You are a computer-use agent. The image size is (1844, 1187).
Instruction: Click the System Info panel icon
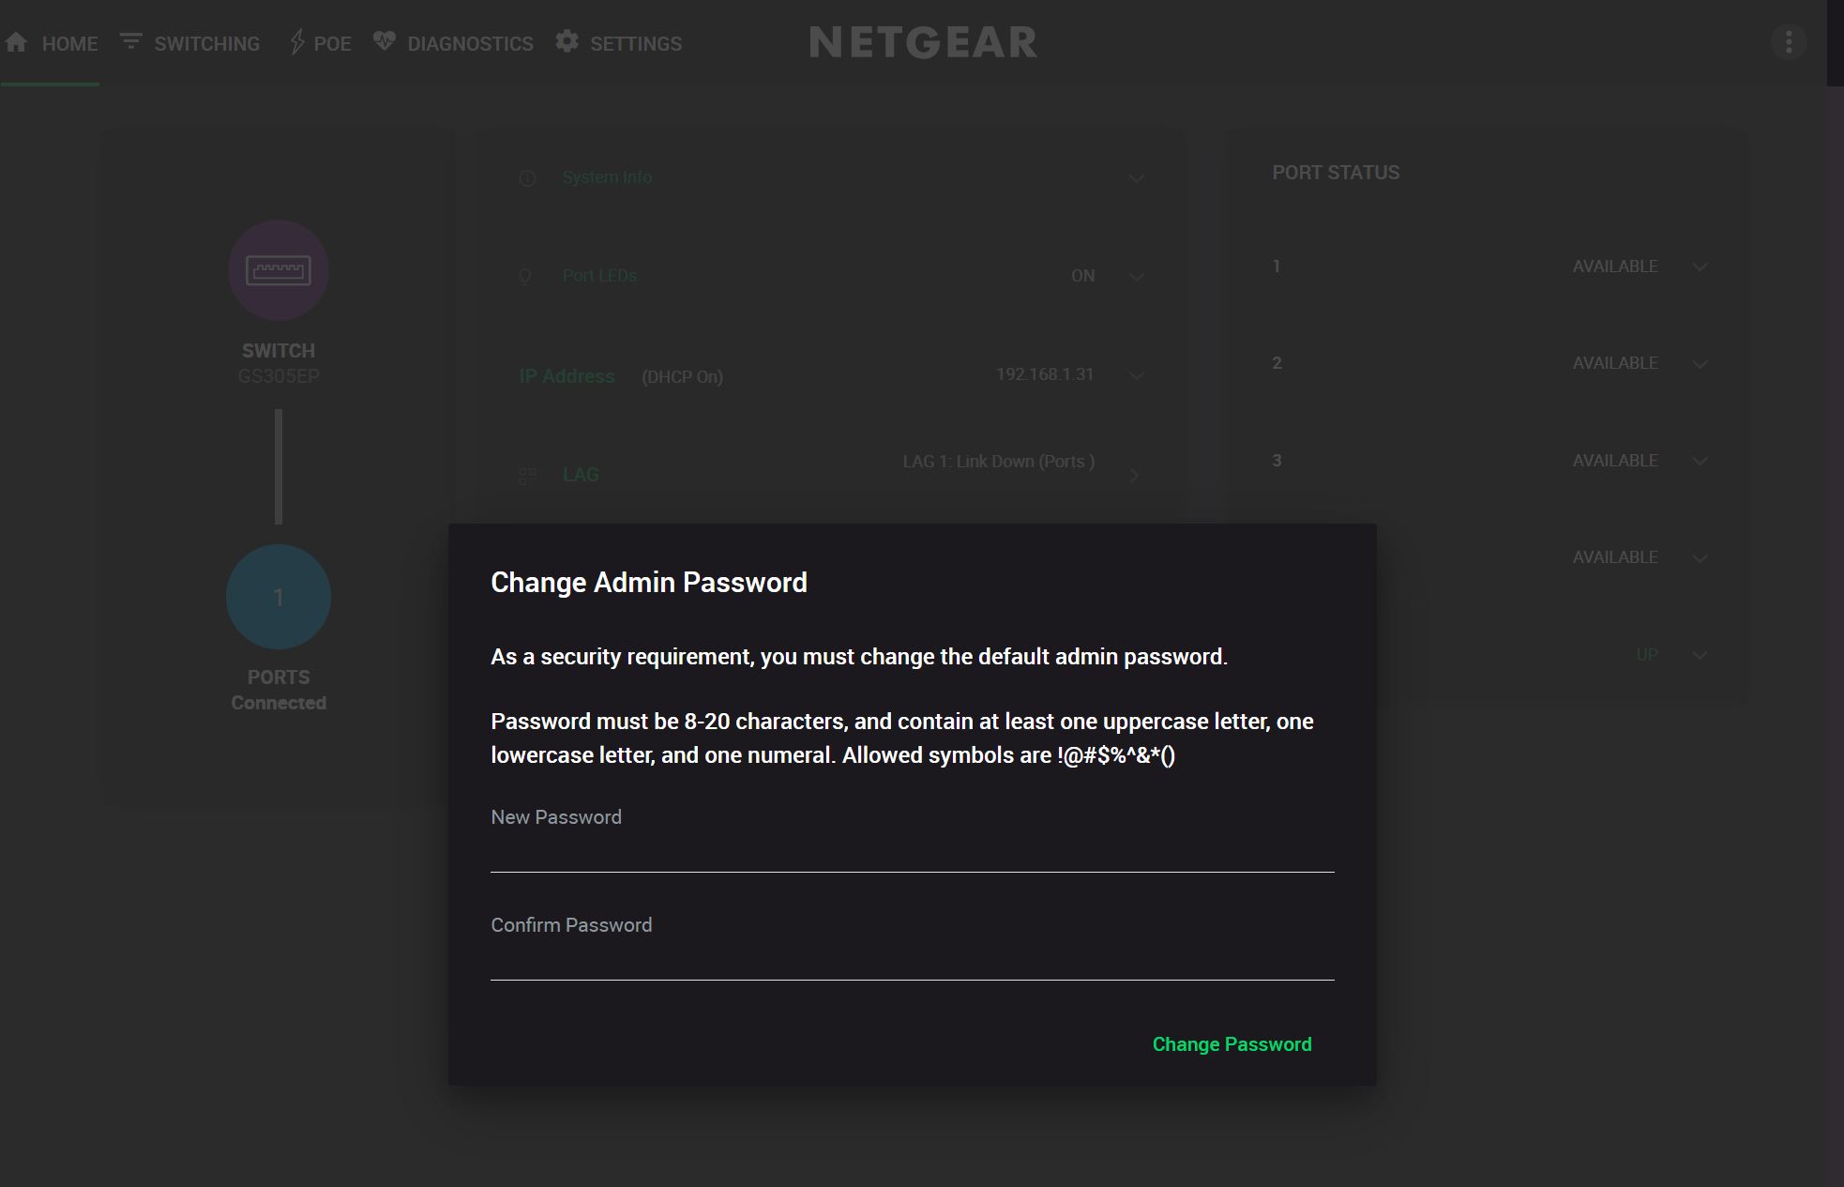(x=525, y=176)
